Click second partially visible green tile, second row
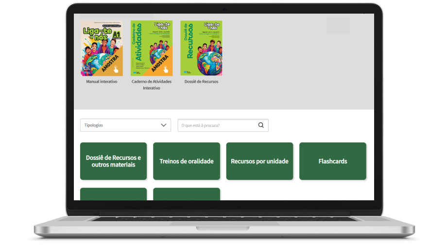 187,194
